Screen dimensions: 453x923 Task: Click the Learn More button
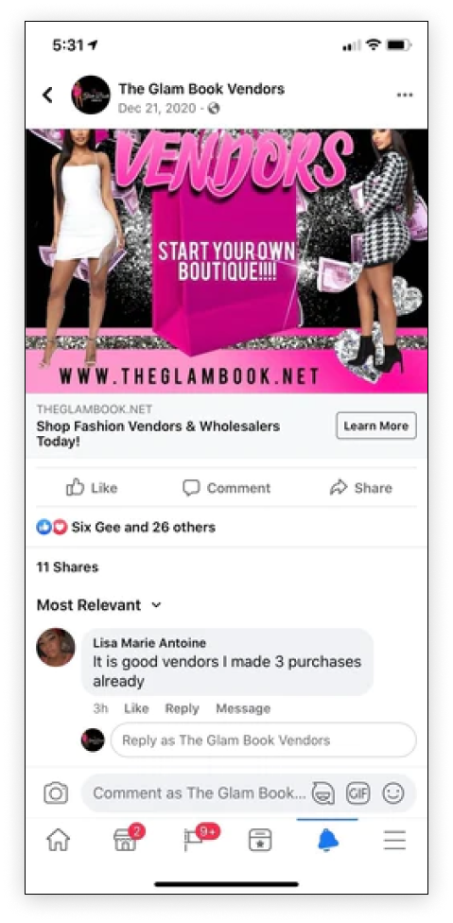pos(376,426)
